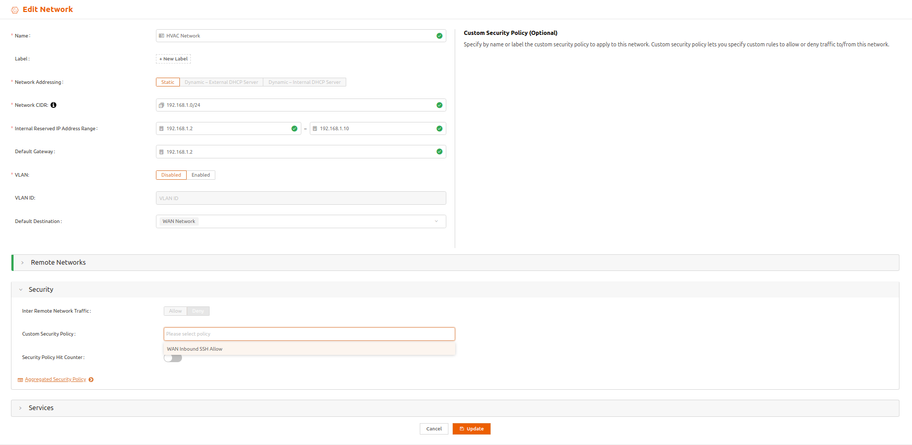Click the Custom Security Policy select box

(309, 334)
